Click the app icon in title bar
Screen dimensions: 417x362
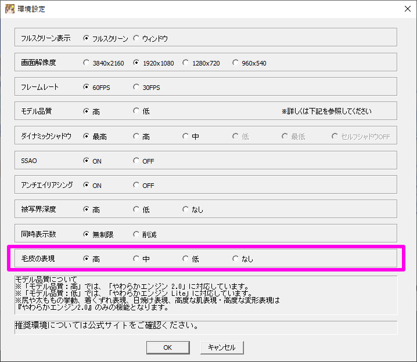10,9
